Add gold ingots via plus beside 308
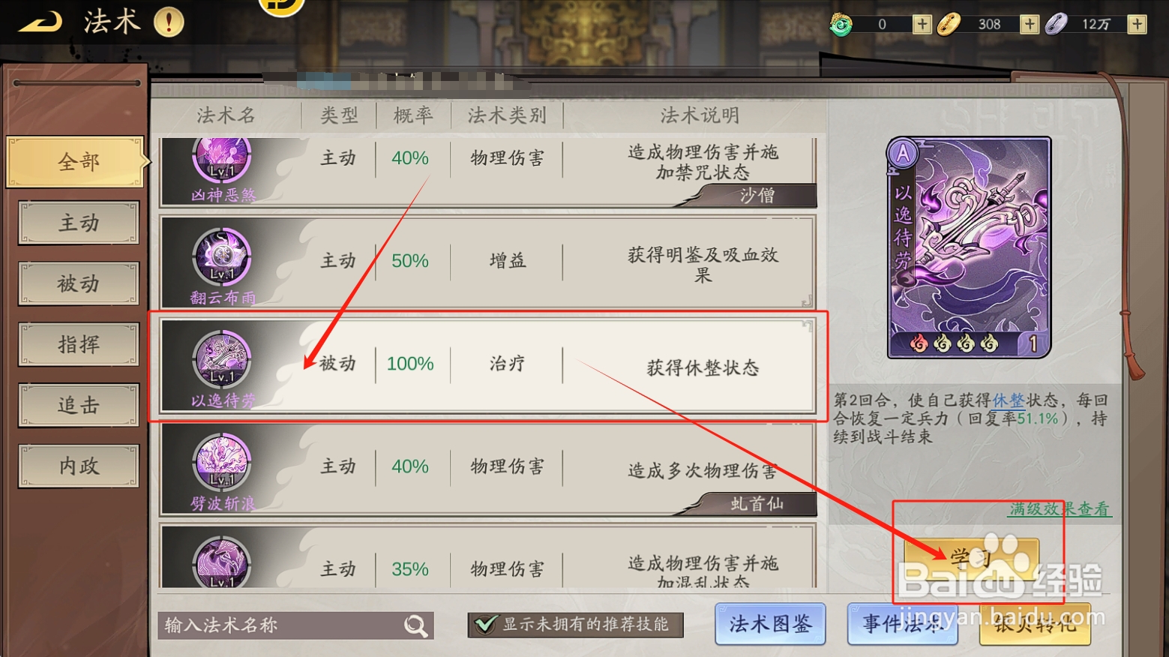1169x657 pixels. pos(1030,24)
